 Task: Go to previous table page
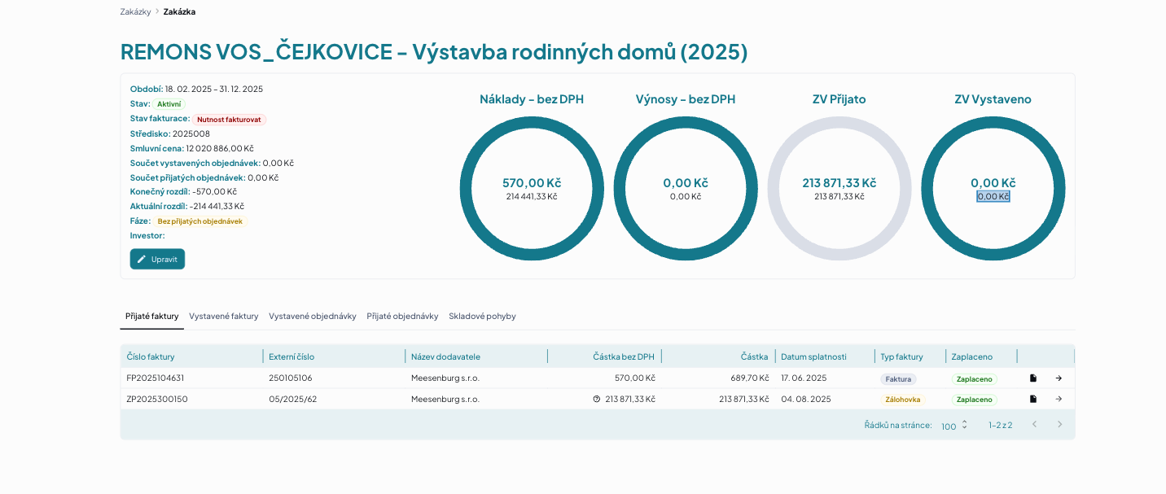coord(1035,424)
